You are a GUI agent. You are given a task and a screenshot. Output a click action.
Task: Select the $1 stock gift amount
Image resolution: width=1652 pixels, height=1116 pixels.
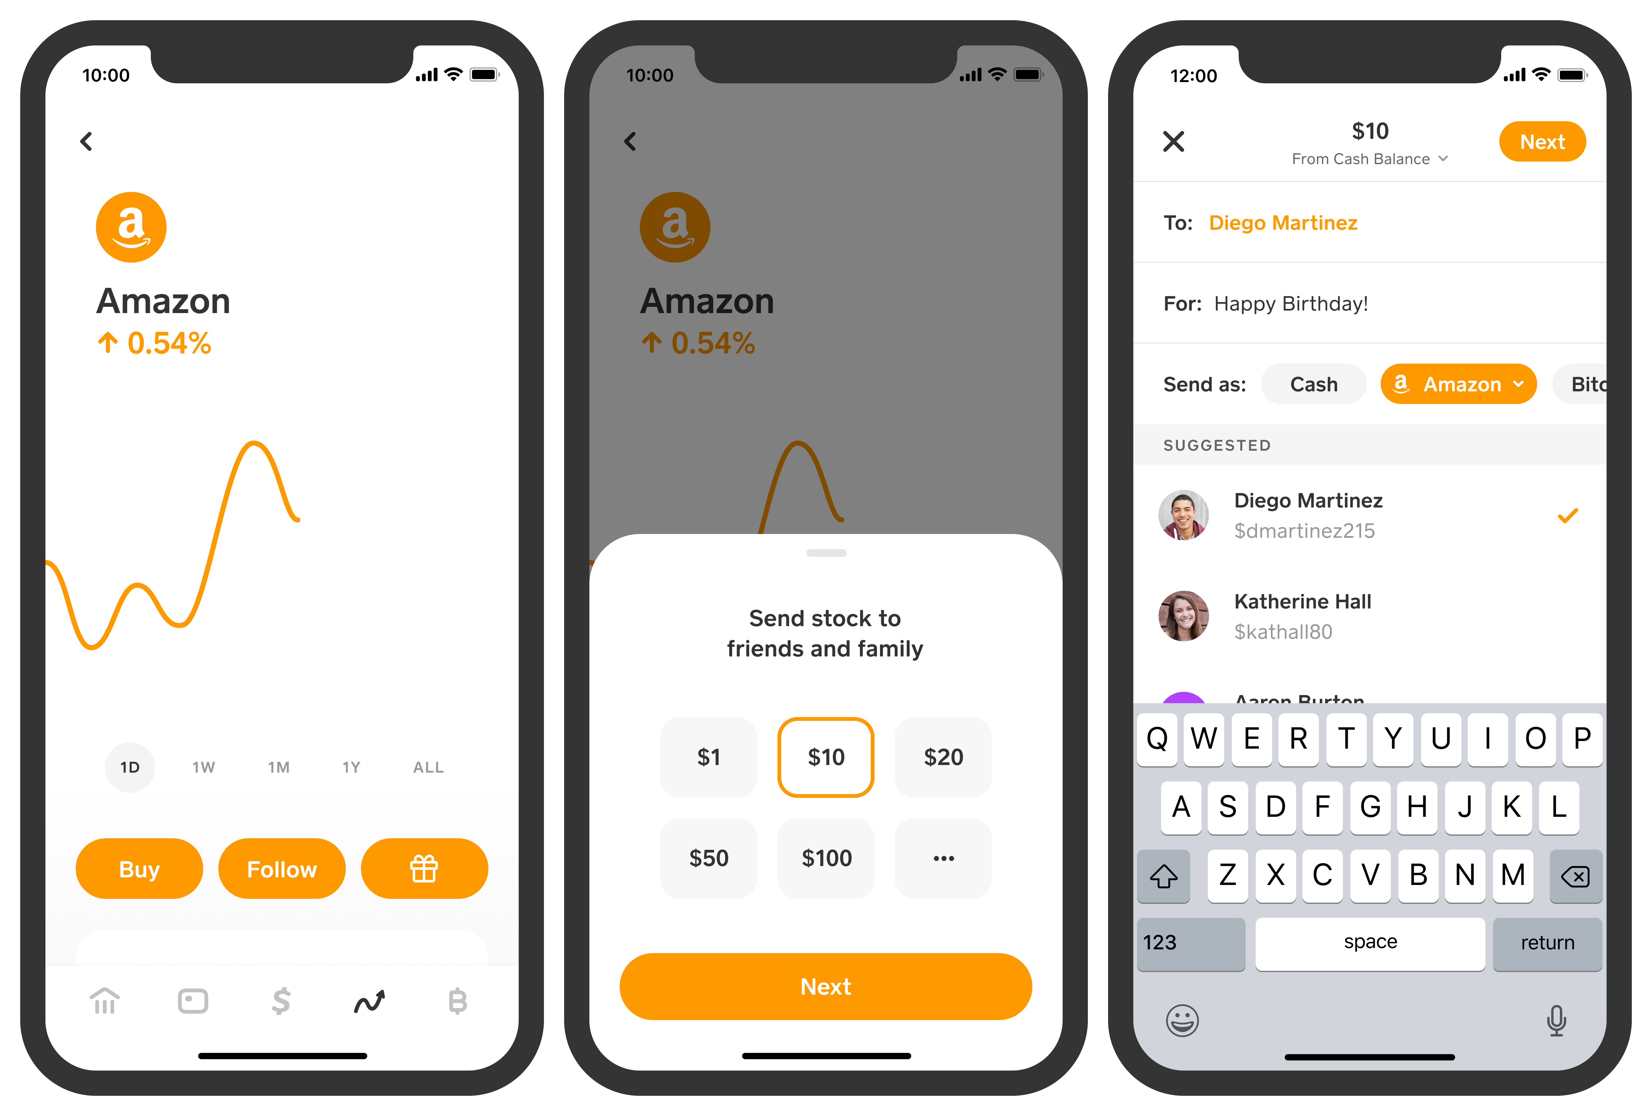[708, 756]
